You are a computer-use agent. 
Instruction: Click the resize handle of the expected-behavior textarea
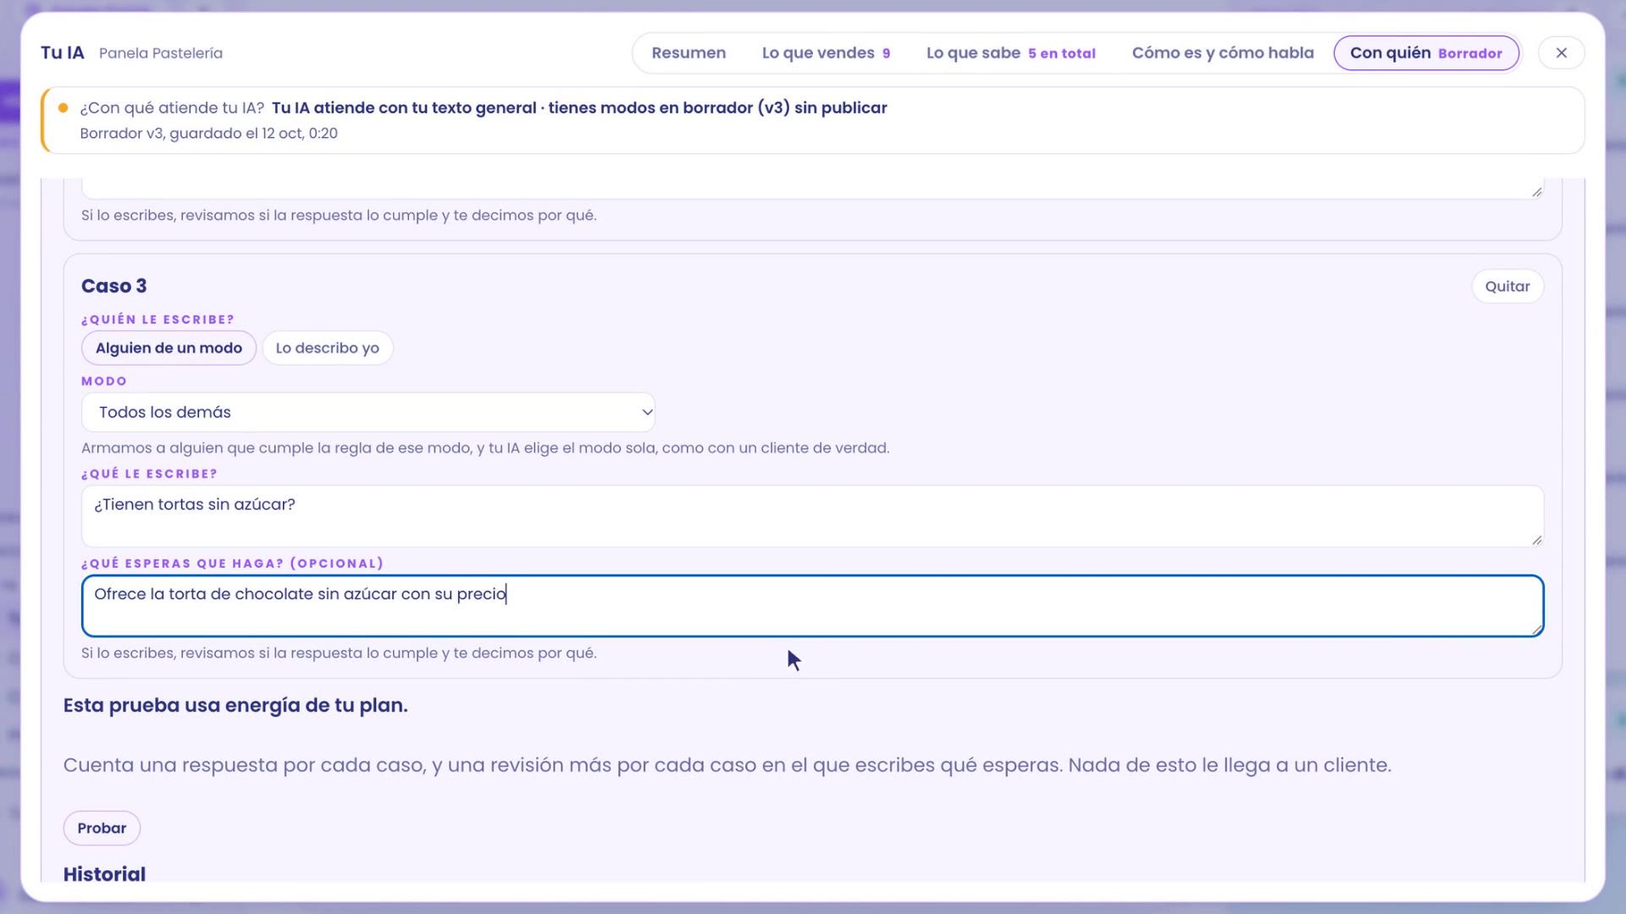(1536, 629)
